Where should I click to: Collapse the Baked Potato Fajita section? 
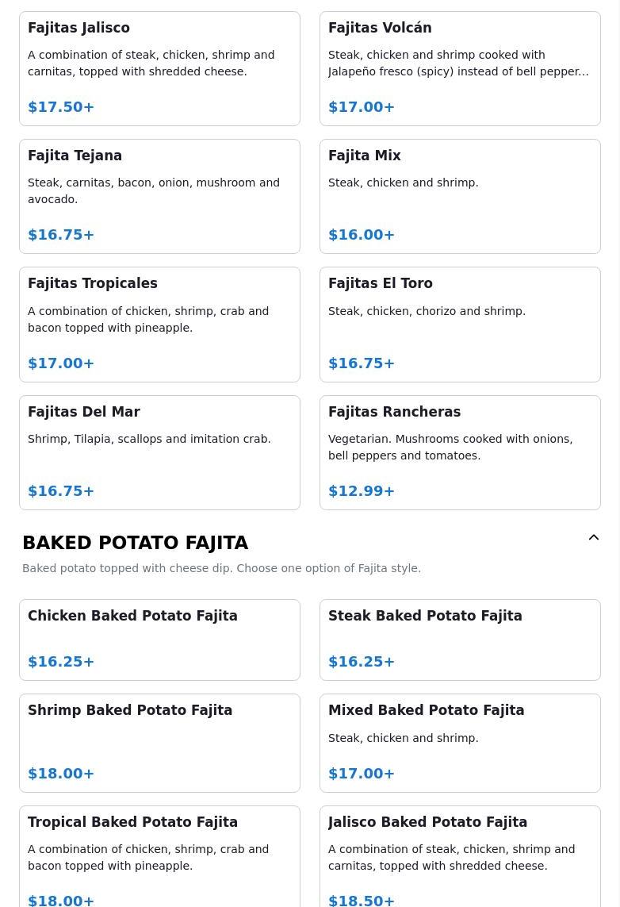click(593, 538)
